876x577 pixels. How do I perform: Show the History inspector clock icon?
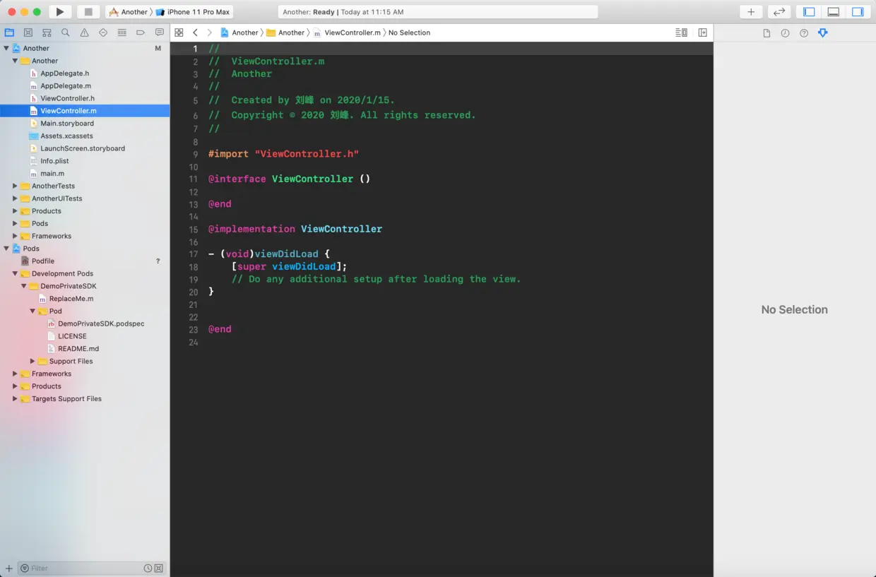pyautogui.click(x=785, y=33)
